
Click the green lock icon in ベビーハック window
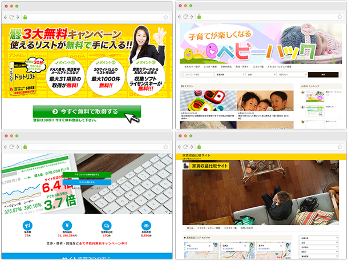(199, 17)
